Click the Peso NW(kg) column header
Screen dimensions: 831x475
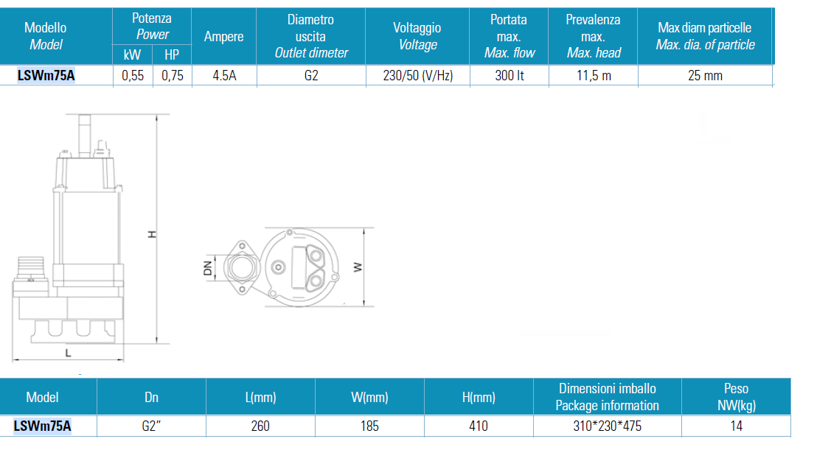735,397
